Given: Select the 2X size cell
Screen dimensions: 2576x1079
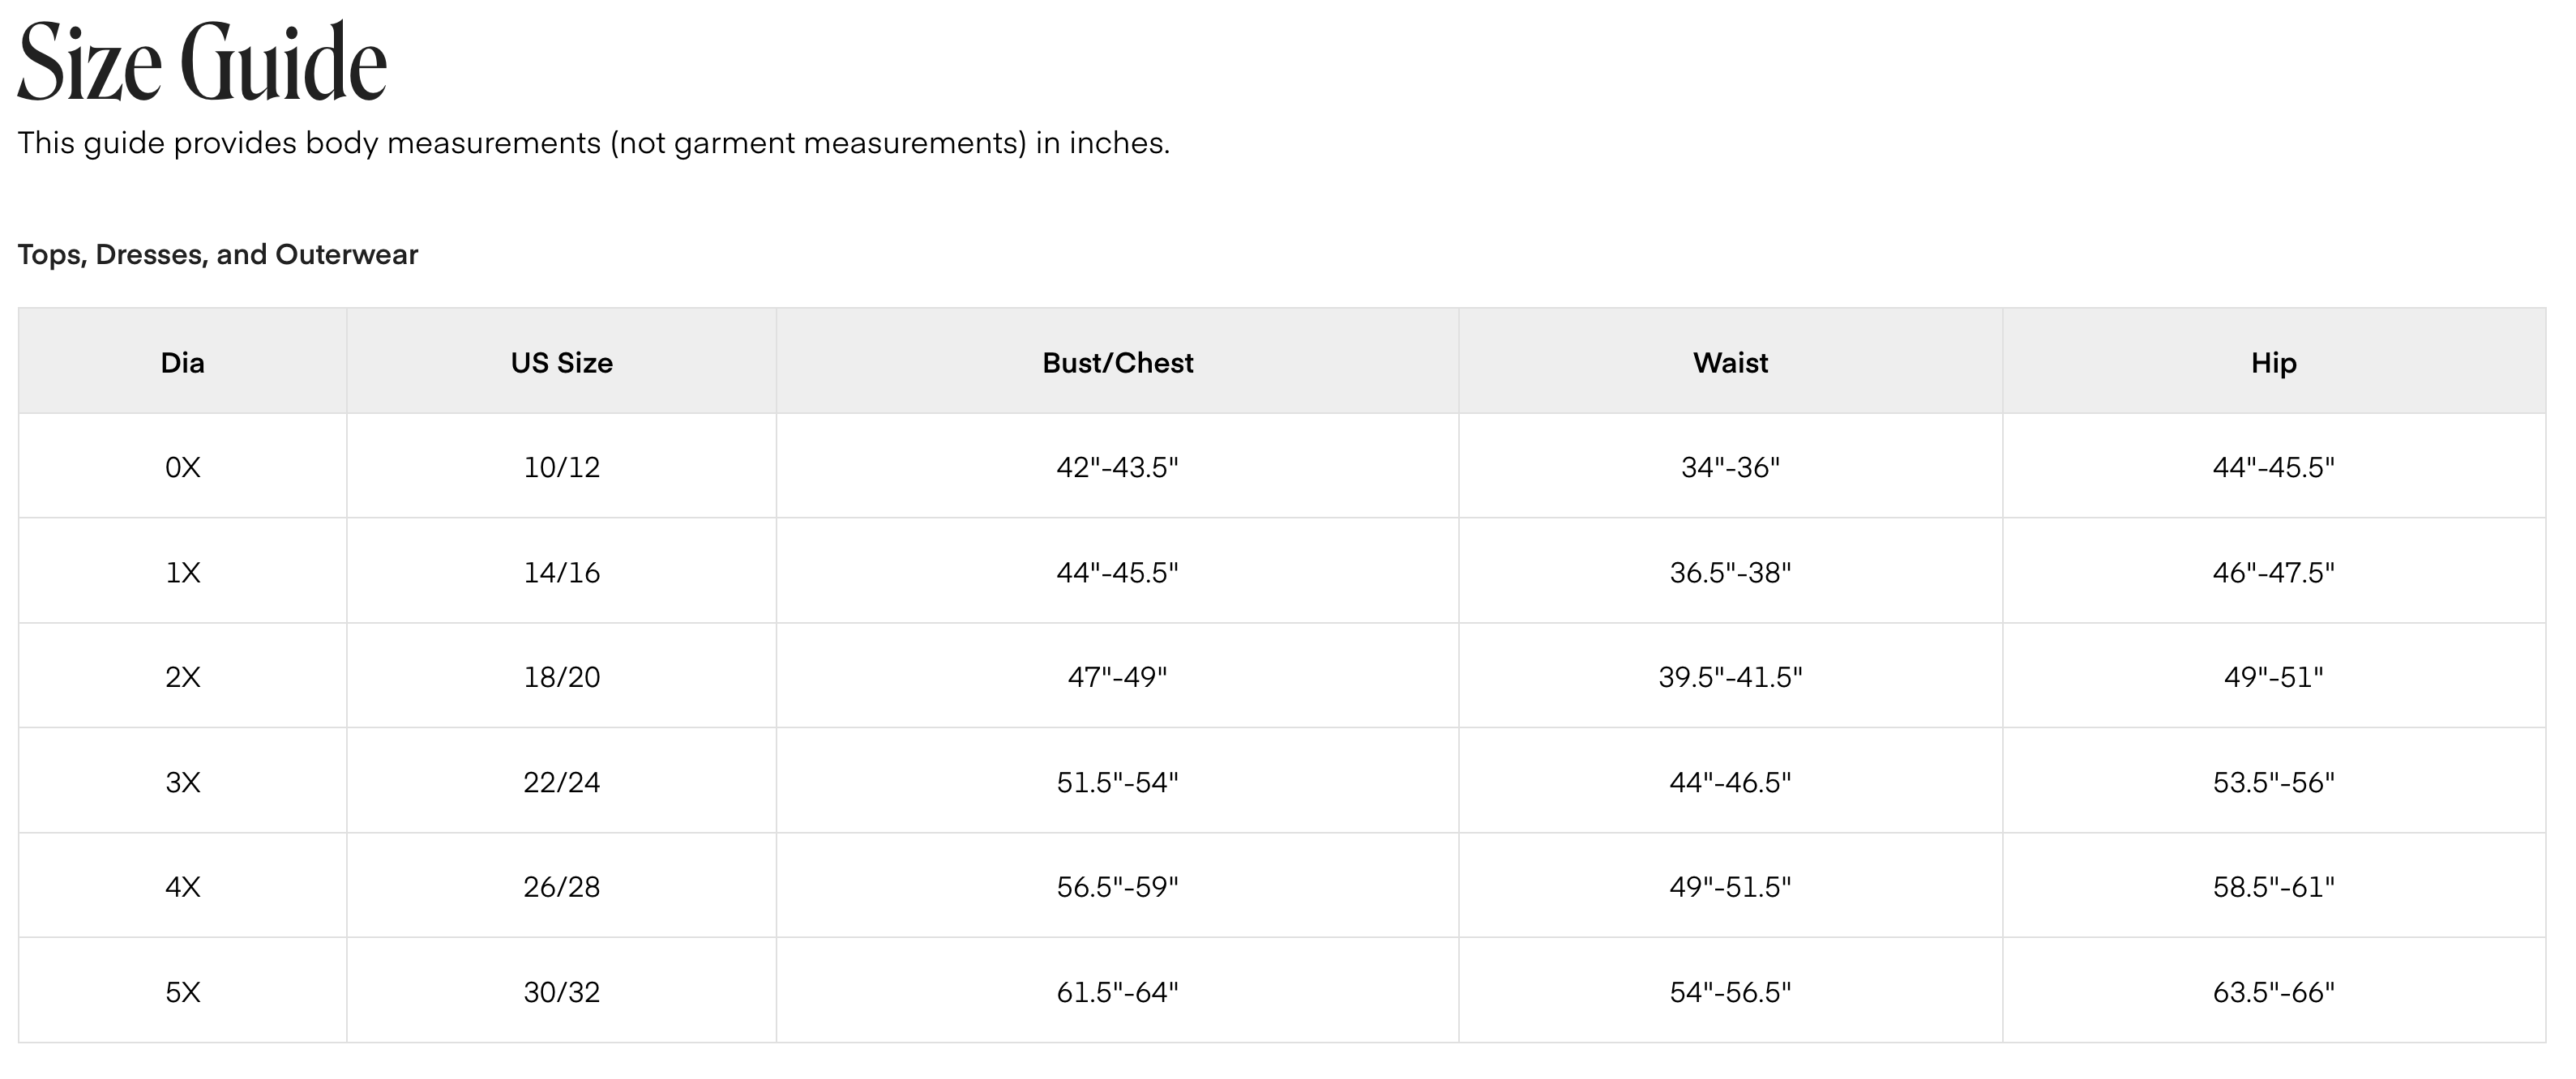Looking at the screenshot, I should click(x=183, y=676).
